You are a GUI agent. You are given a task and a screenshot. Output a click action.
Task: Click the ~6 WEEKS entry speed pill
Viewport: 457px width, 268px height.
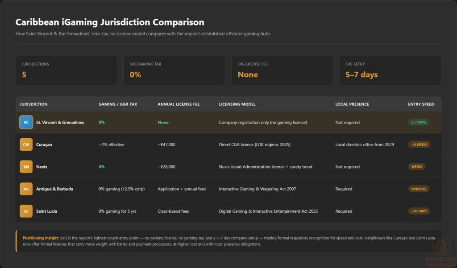[x=419, y=144]
